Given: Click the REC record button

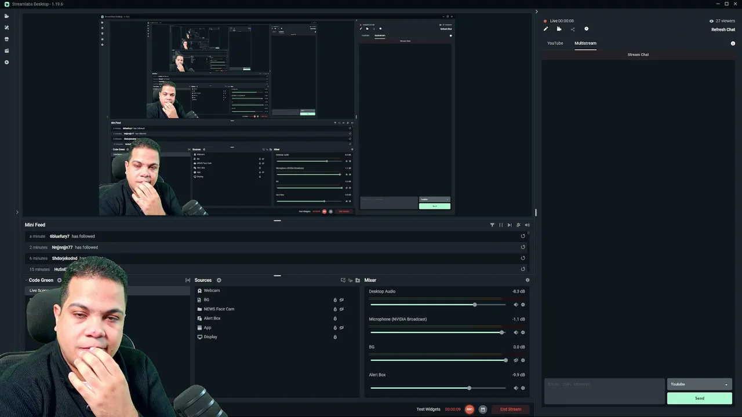Looking at the screenshot, I should pos(470,409).
